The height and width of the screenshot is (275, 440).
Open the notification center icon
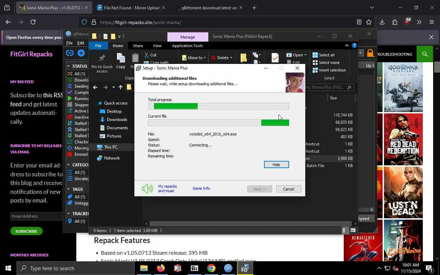point(429,268)
